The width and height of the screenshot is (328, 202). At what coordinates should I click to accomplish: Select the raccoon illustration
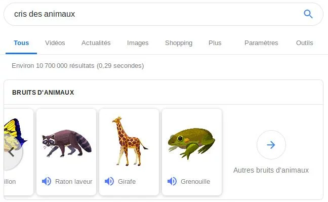pos(67,143)
